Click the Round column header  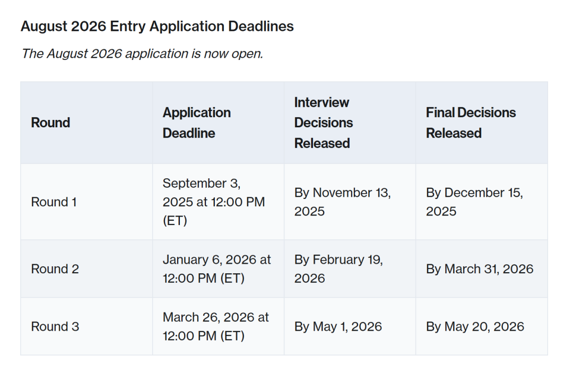50,123
